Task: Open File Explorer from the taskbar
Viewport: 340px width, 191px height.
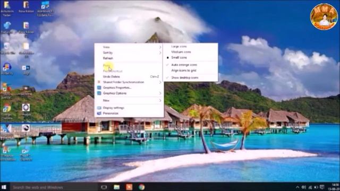Action: coord(117,187)
